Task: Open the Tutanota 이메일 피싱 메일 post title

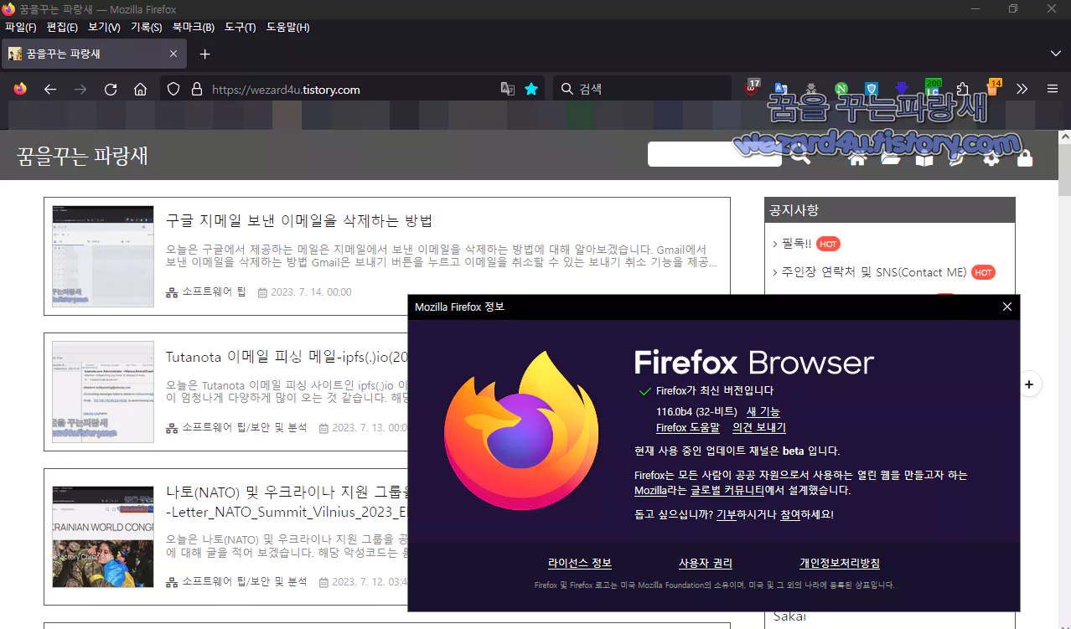Action: point(287,357)
